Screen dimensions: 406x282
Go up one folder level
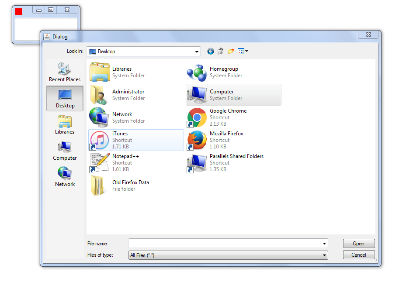click(221, 52)
